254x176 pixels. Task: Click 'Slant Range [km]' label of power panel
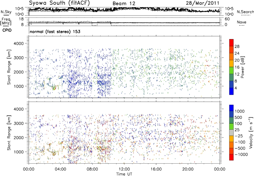[x=9, y=67]
